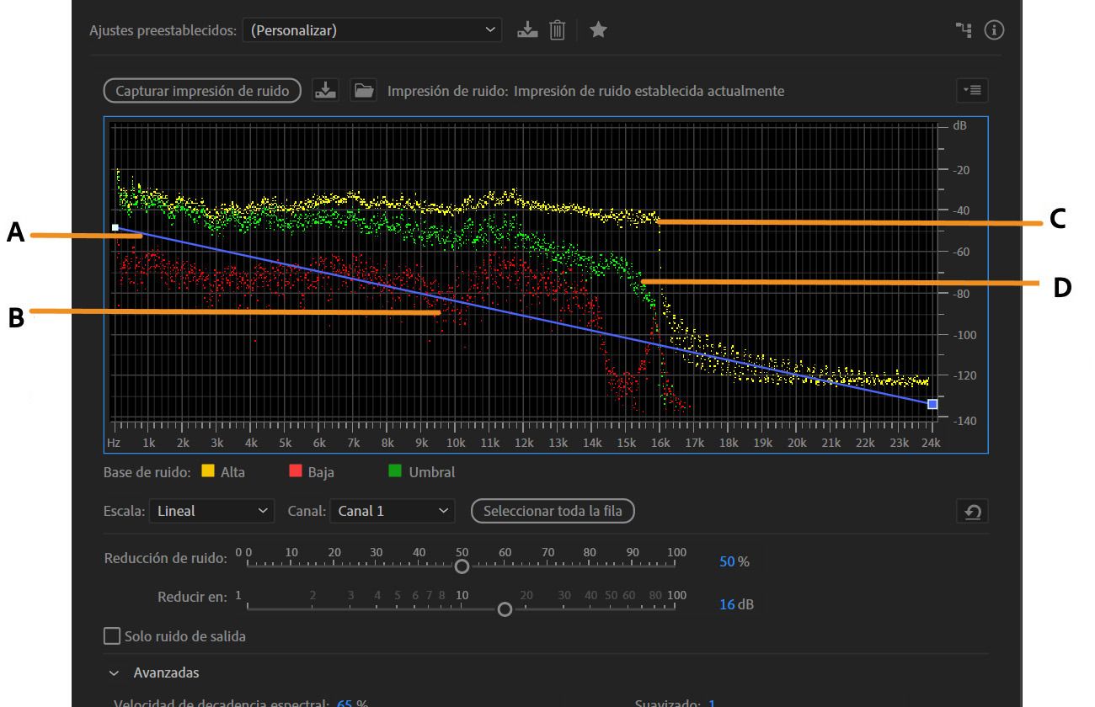This screenshot has height=707, width=1095.
Task: Save the noise print to a file
Action: pos(326,90)
